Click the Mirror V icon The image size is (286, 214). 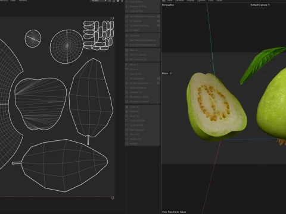click(127, 70)
